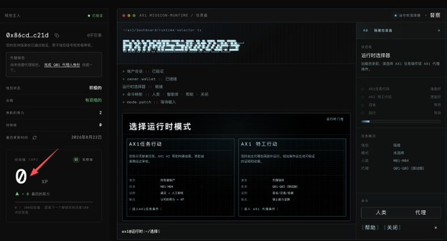The image size is (447, 241).
Task: Click the yellow window dot
Action: click(x=129, y=15)
